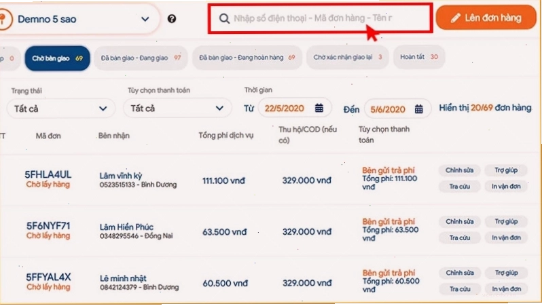Click the help question mark icon

point(172,18)
